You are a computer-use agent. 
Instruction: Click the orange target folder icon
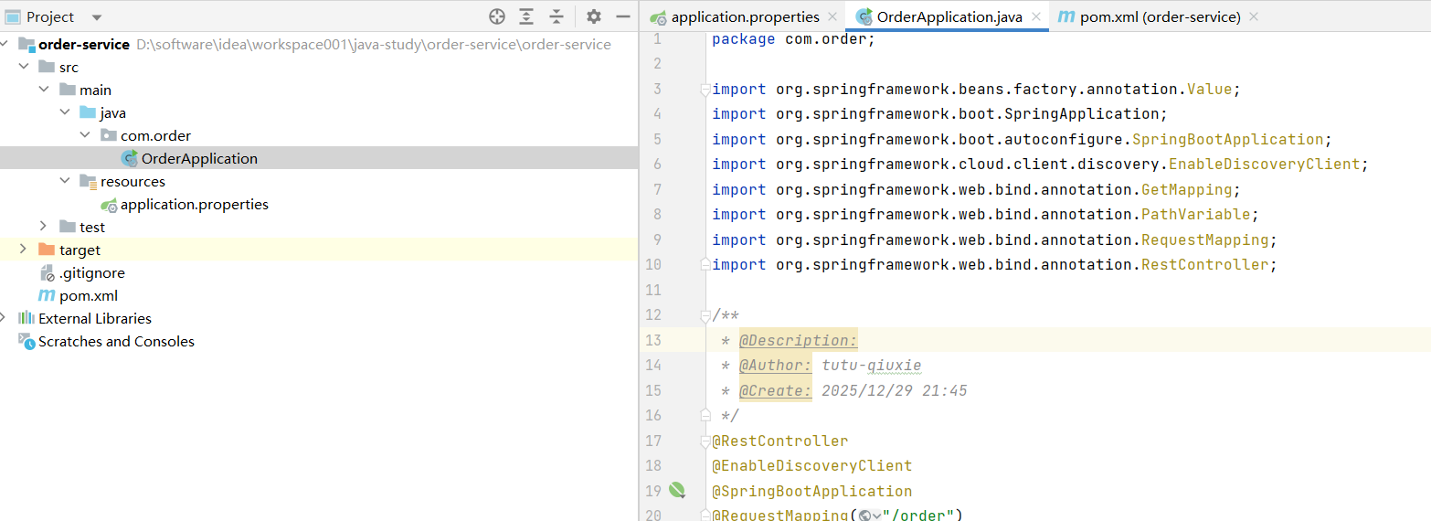(x=47, y=250)
